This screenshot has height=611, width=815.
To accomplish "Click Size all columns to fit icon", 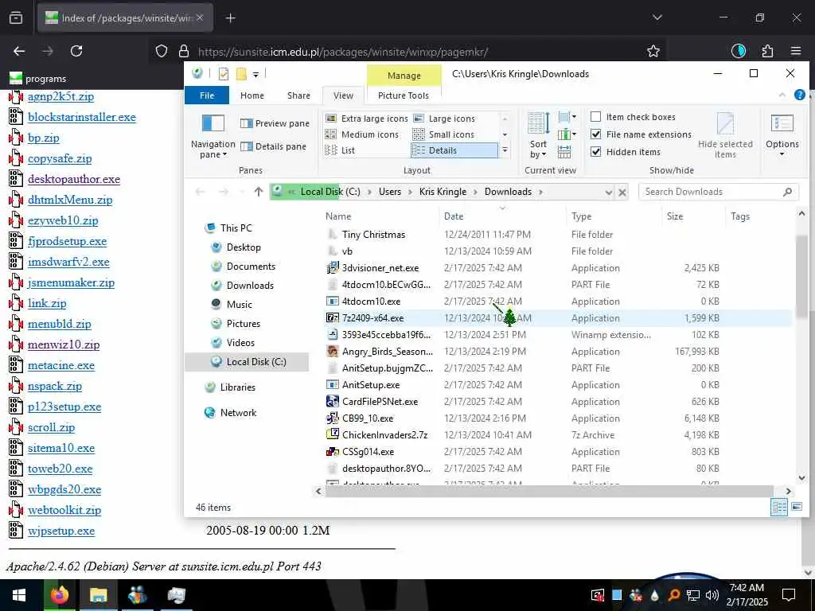I will 564,152.
